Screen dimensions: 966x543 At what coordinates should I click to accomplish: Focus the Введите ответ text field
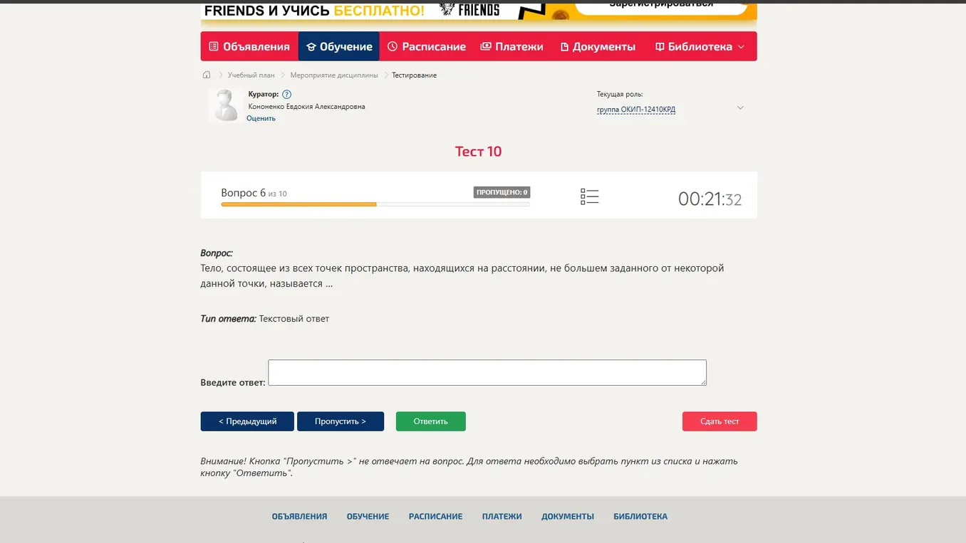click(487, 373)
